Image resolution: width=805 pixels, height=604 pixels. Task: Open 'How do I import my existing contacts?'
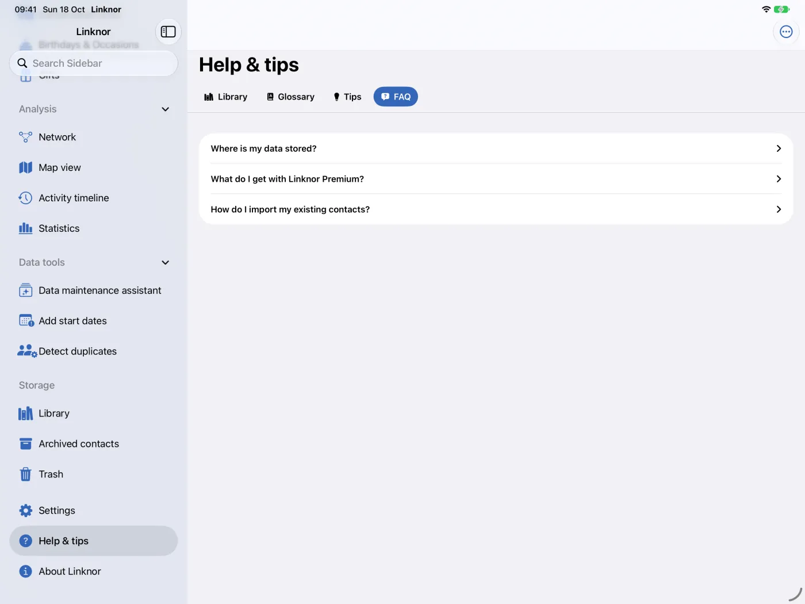coord(496,209)
